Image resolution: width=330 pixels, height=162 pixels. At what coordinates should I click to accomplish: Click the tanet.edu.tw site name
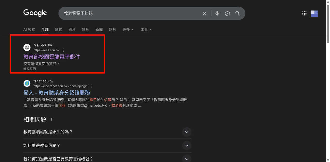[x=43, y=81]
